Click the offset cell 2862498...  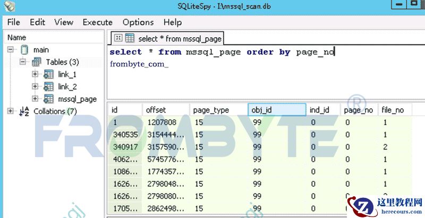point(166,208)
